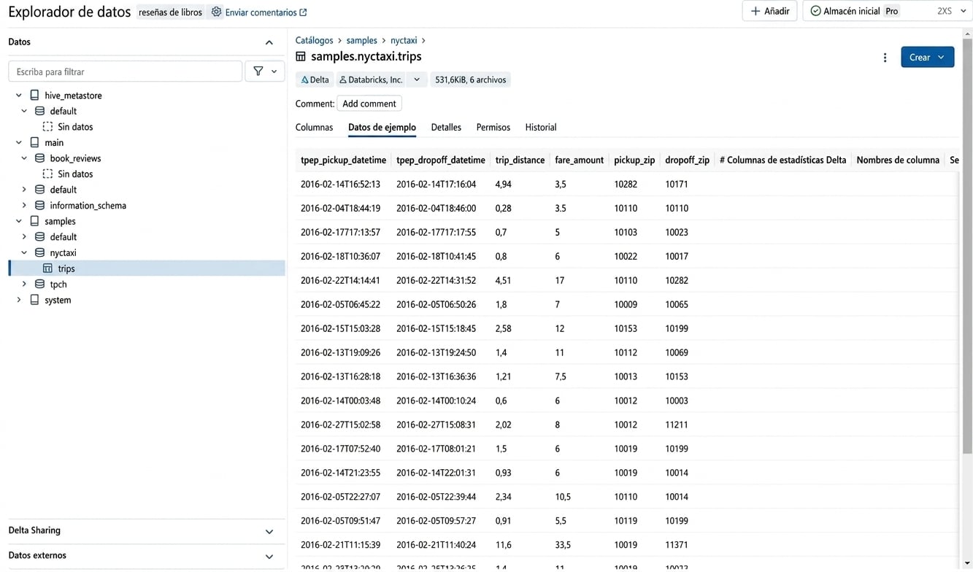Expand the system catalog node
This screenshot has width=973, height=572.
click(19, 300)
